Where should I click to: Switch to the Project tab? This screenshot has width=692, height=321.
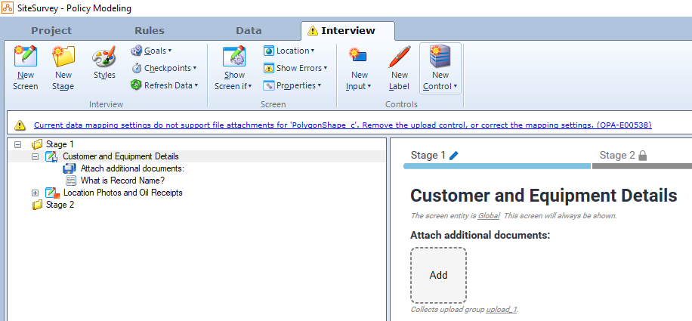point(51,31)
